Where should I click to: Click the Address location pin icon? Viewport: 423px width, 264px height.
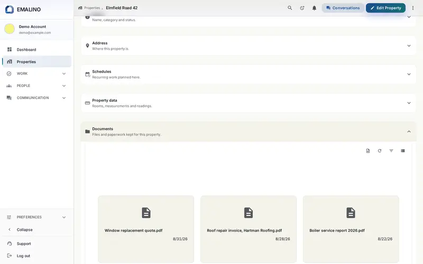(x=87, y=46)
